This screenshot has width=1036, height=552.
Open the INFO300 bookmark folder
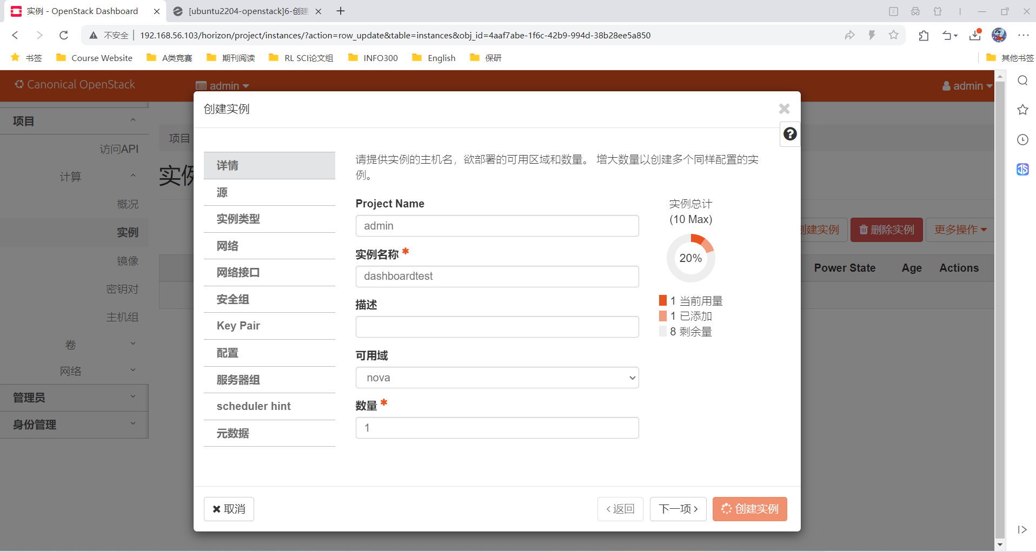coord(373,58)
